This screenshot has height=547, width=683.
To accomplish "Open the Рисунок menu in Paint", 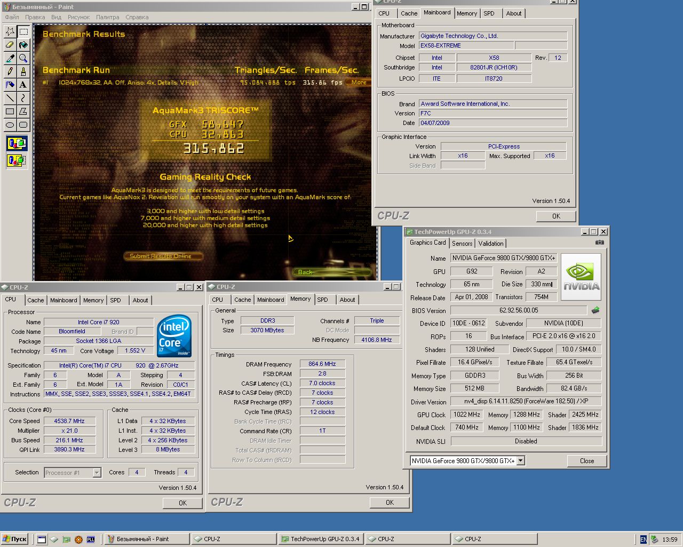I will click(x=79, y=17).
